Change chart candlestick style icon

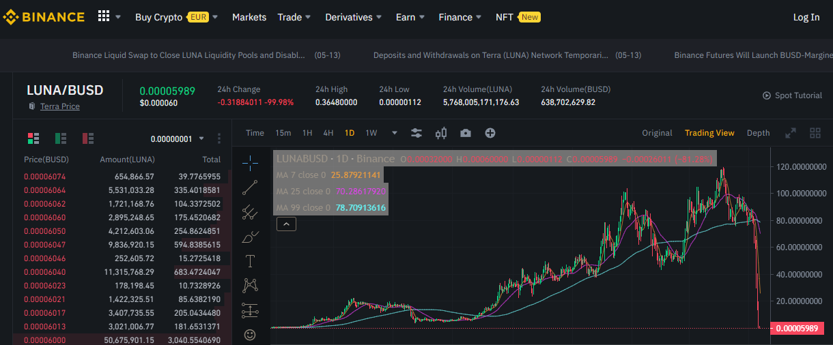click(441, 133)
